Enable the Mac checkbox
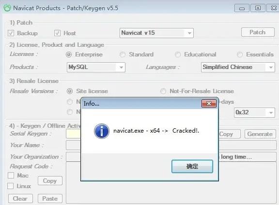Image resolution: width=279 pixels, height=205 pixels. tap(11, 176)
